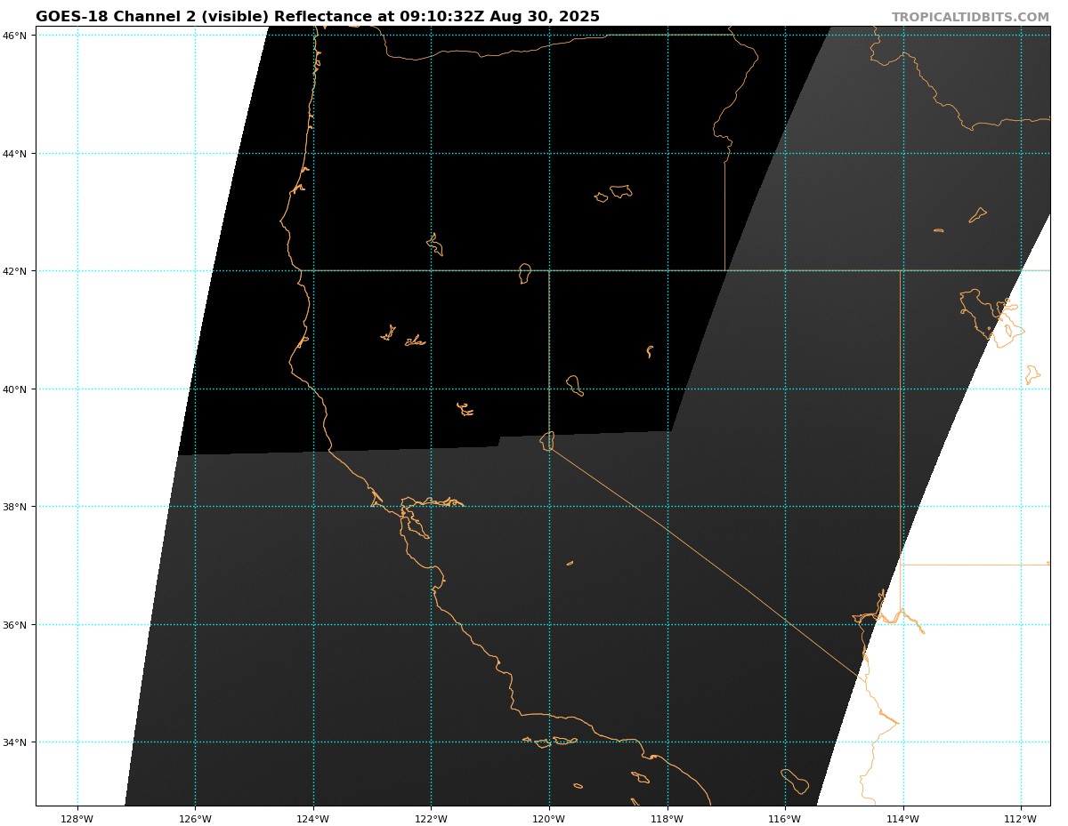1068x826 pixels.
Task: Click the 38°N latitude label
Action: click(x=17, y=507)
